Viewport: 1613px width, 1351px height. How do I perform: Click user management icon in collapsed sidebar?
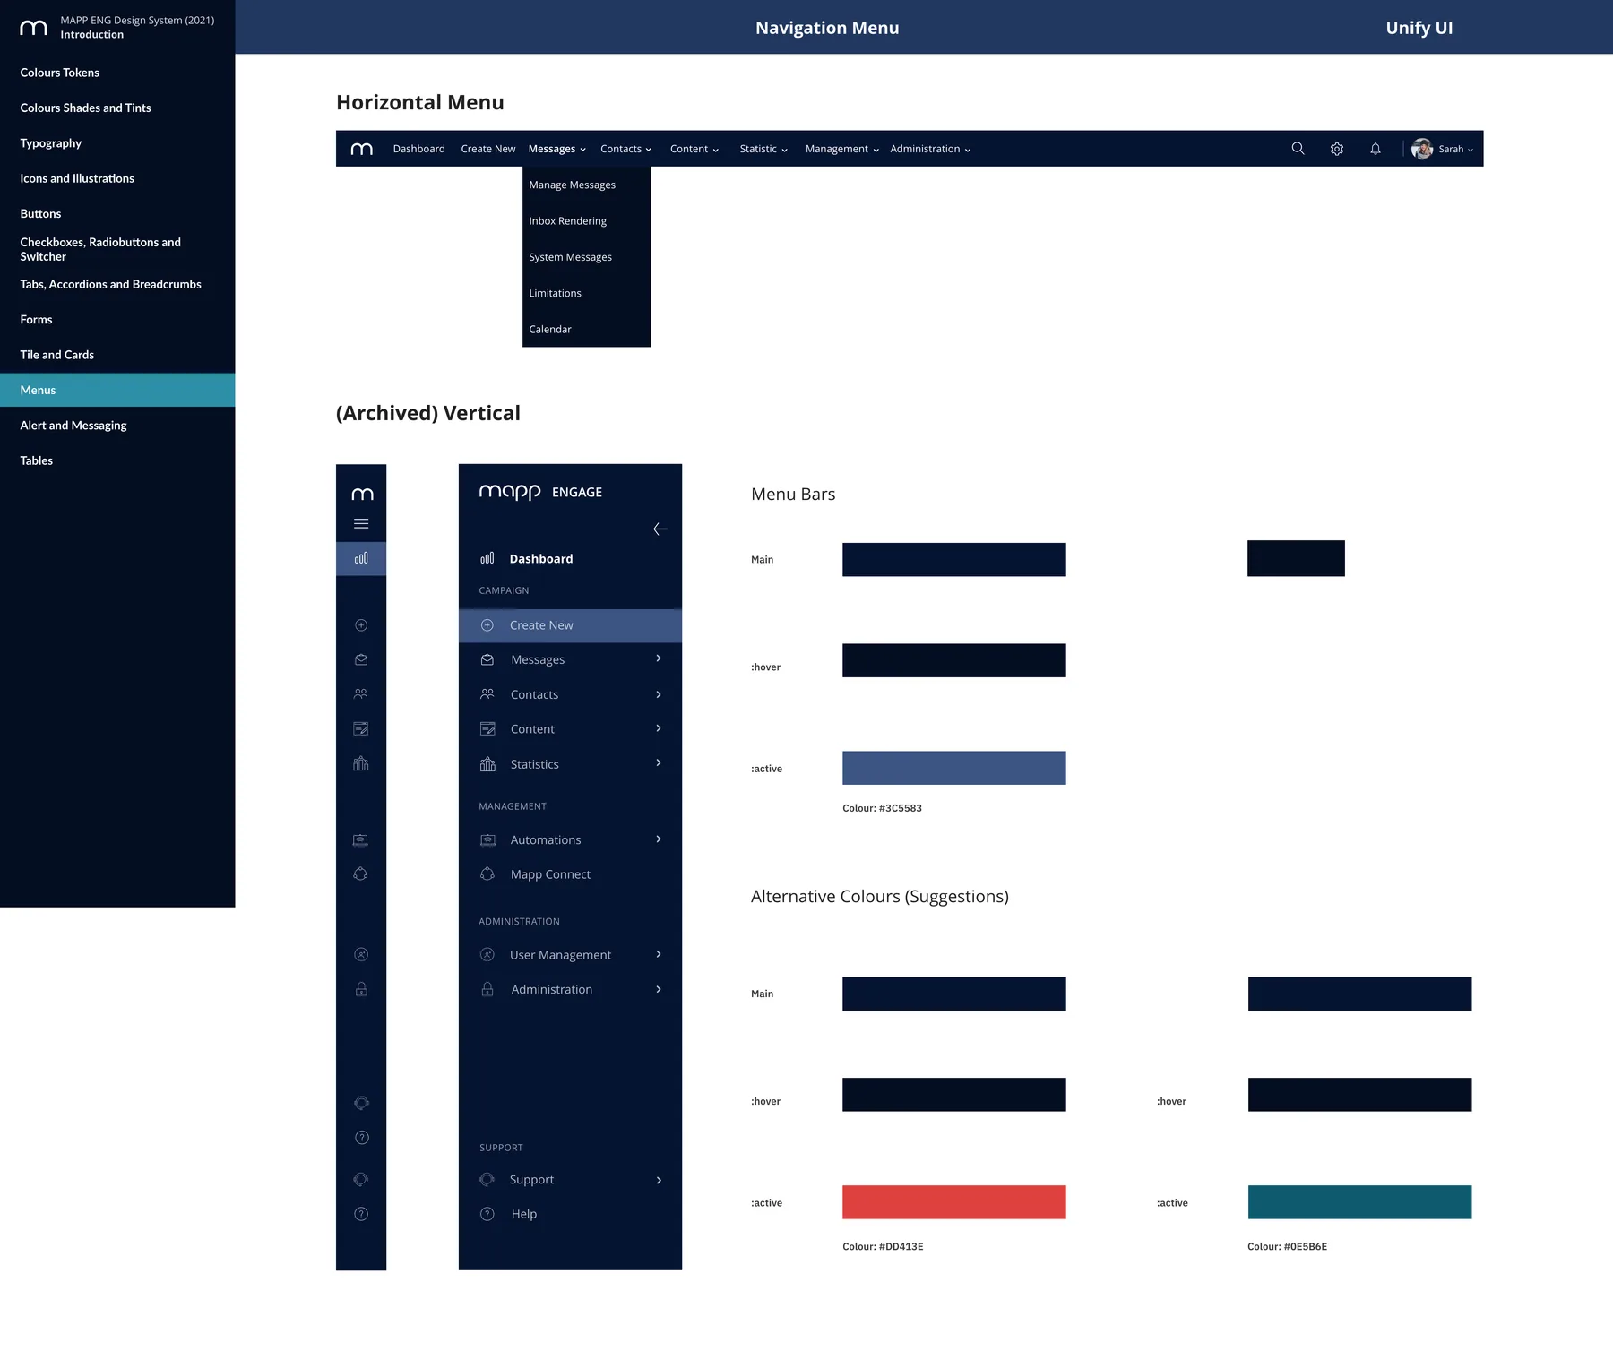[361, 954]
